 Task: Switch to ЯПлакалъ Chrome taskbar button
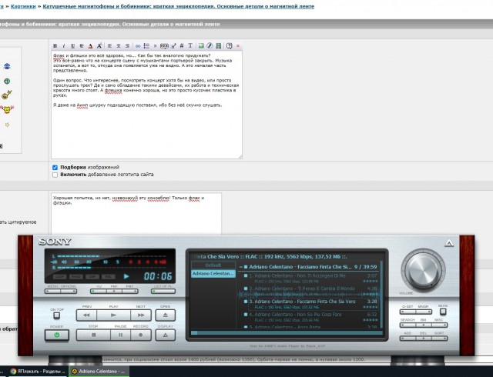point(37,372)
